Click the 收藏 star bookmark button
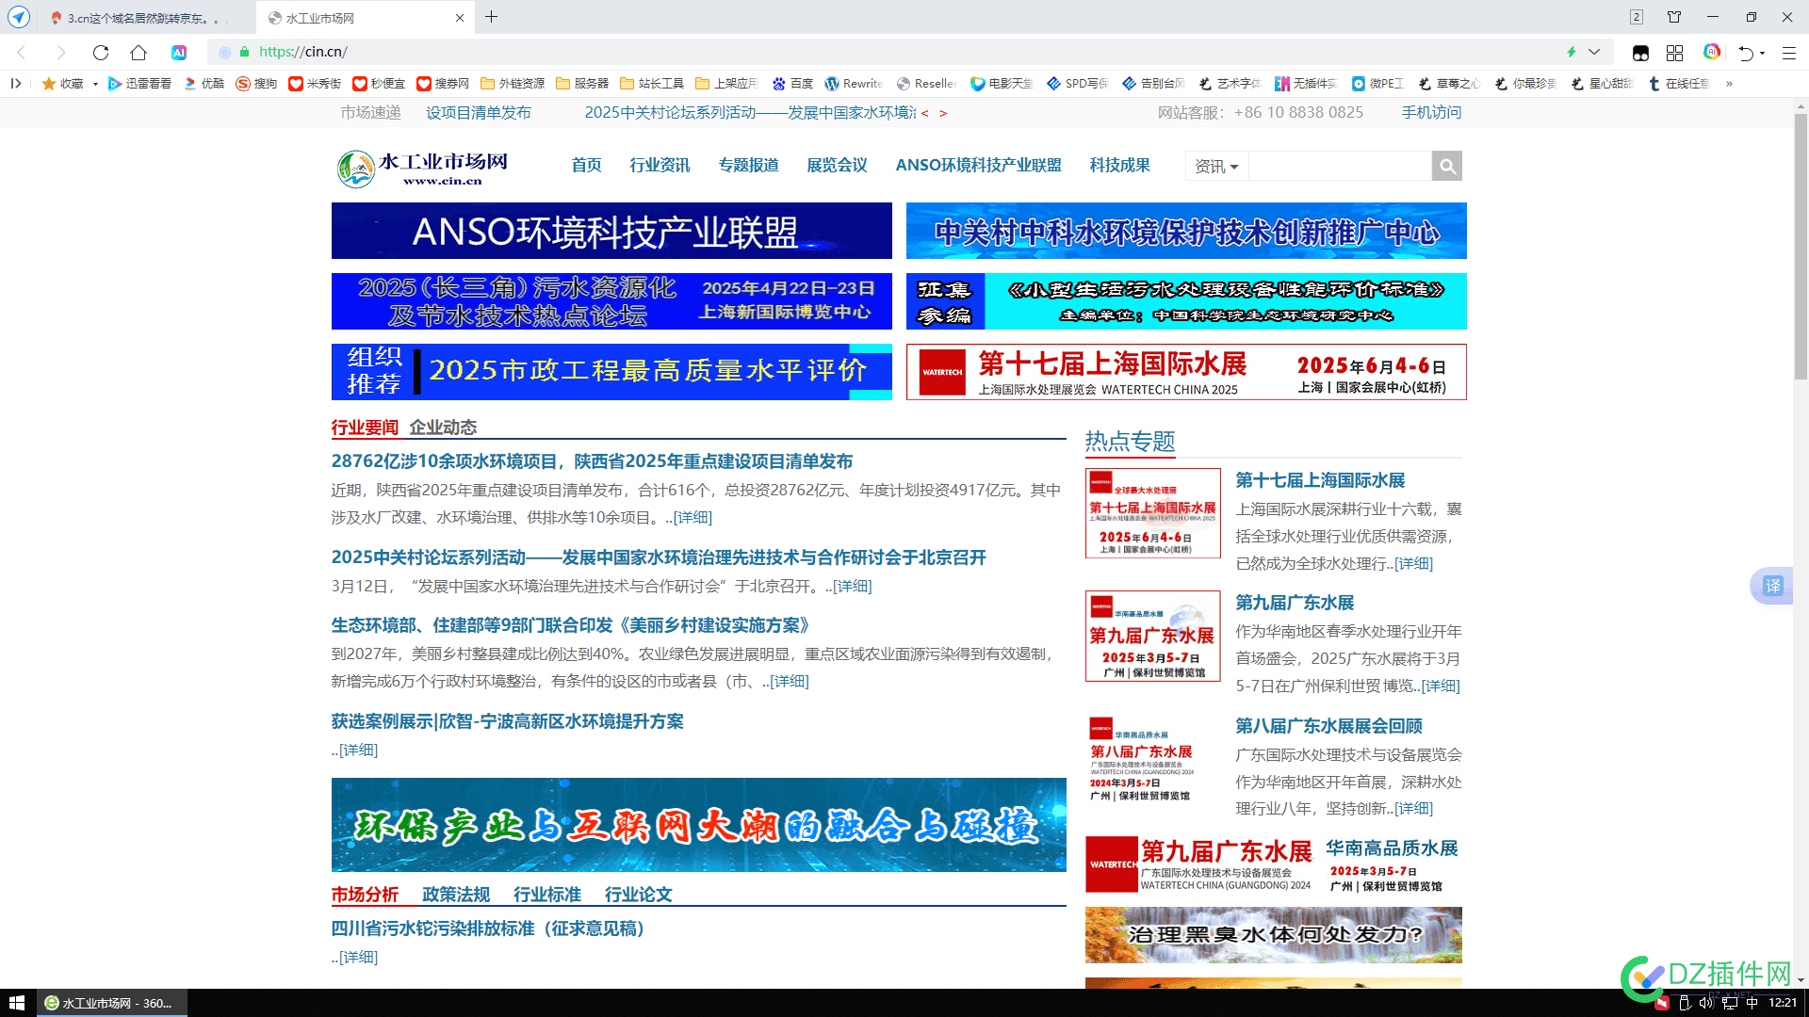1809x1017 pixels. pyautogui.click(x=63, y=83)
